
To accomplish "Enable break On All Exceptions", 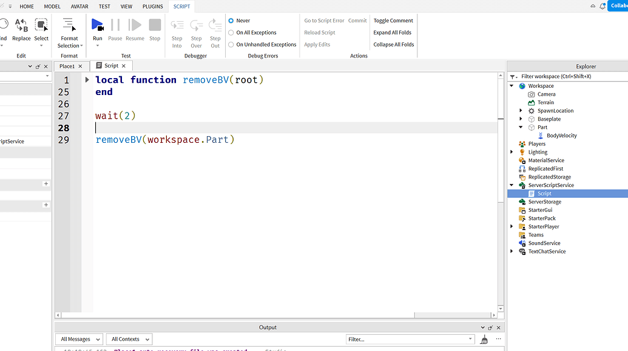I will [x=231, y=32].
